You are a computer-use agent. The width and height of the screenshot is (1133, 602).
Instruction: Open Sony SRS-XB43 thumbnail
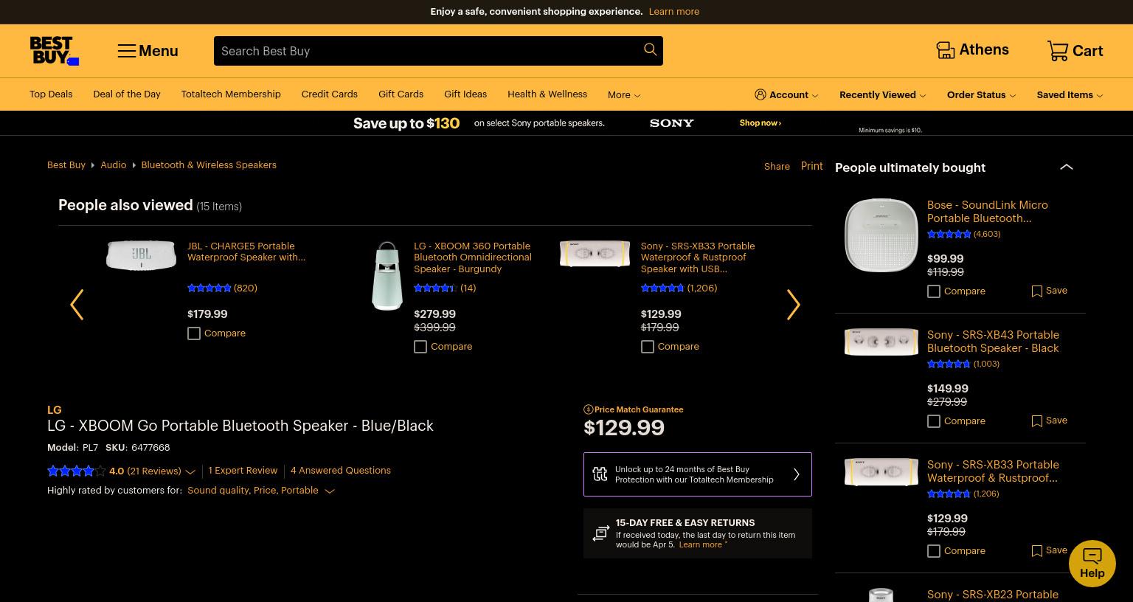pyautogui.click(x=881, y=342)
